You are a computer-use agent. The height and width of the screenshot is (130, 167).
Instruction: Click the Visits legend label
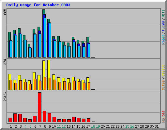(x=163, y=71)
